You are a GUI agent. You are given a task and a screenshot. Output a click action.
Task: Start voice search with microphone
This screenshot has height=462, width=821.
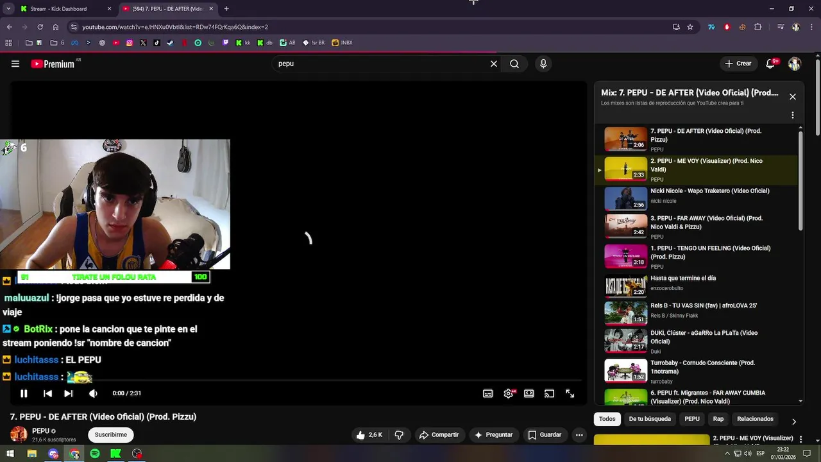click(543, 64)
